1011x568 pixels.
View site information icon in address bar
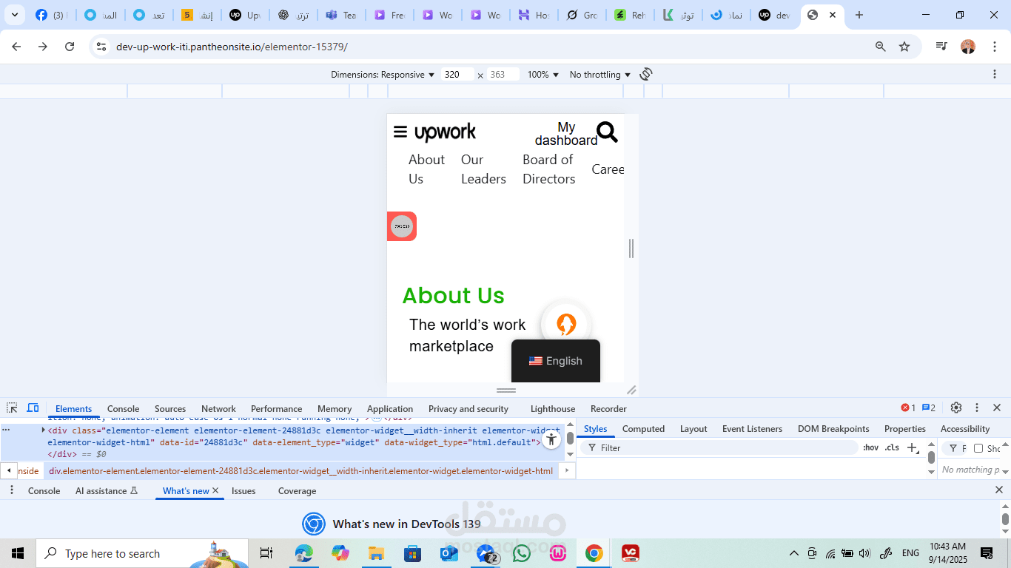[x=101, y=47]
